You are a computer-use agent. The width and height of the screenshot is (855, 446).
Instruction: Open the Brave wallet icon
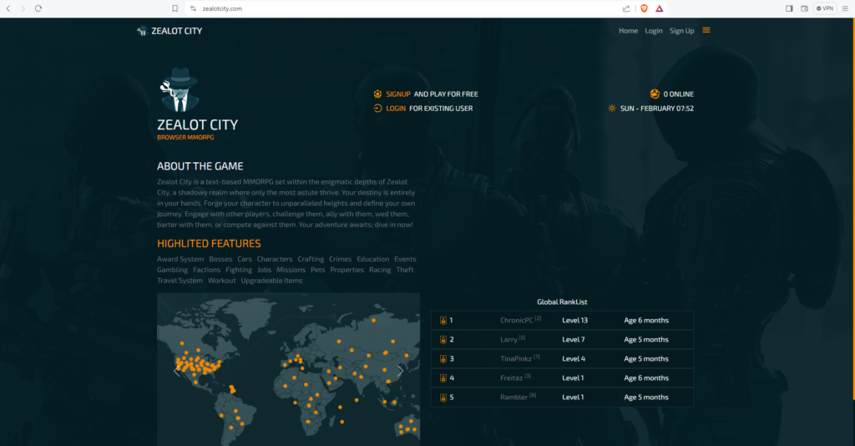click(x=804, y=8)
